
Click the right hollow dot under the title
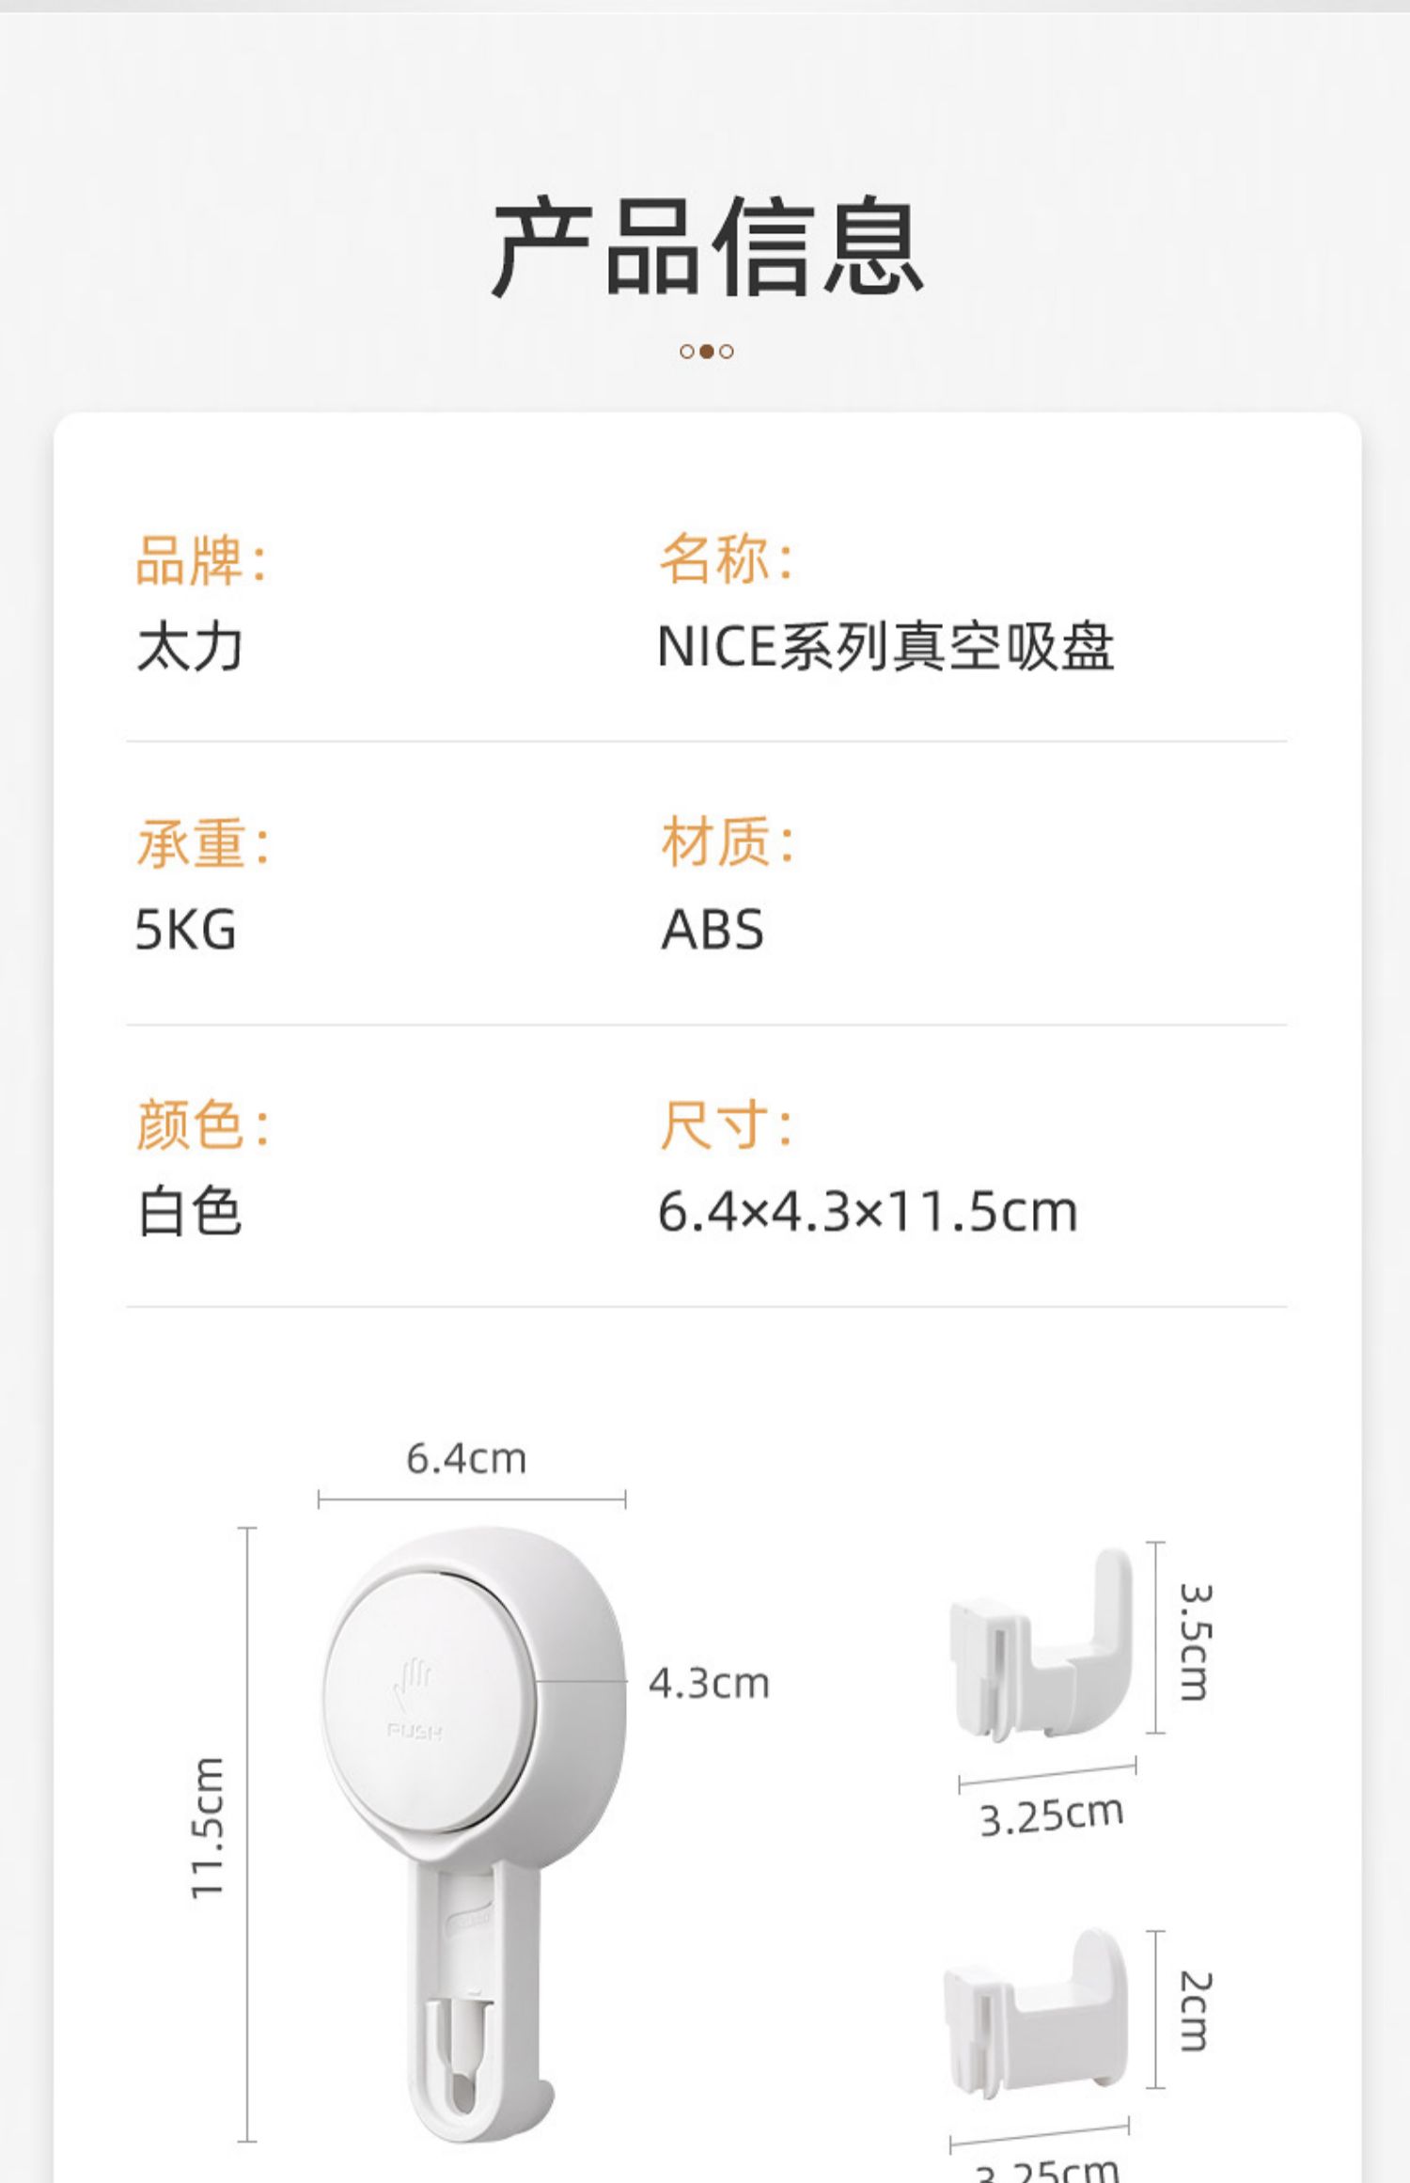727,352
